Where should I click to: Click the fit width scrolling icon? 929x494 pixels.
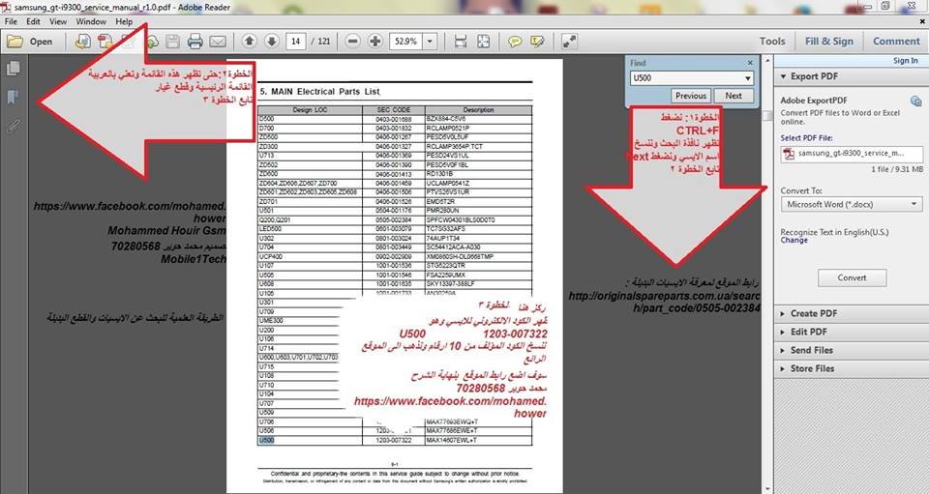[x=461, y=42]
